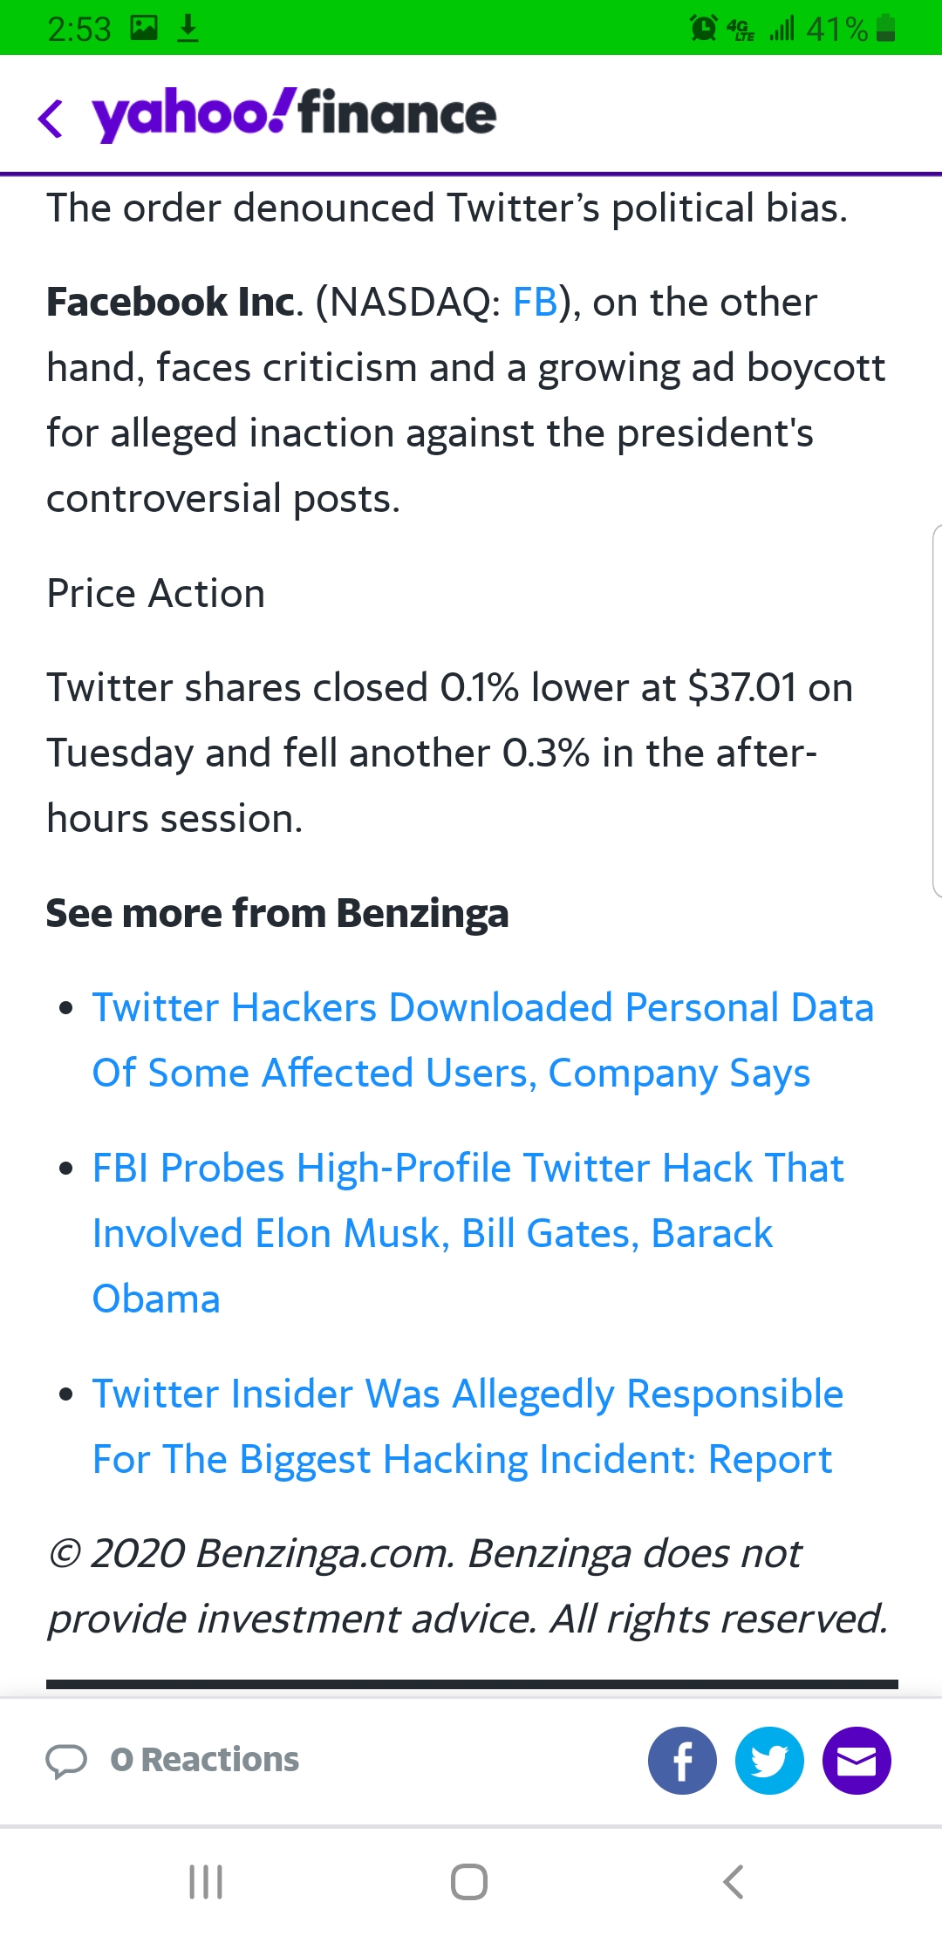942x1936 pixels.
Task: Share article via Facebook icon
Action: tap(682, 1760)
